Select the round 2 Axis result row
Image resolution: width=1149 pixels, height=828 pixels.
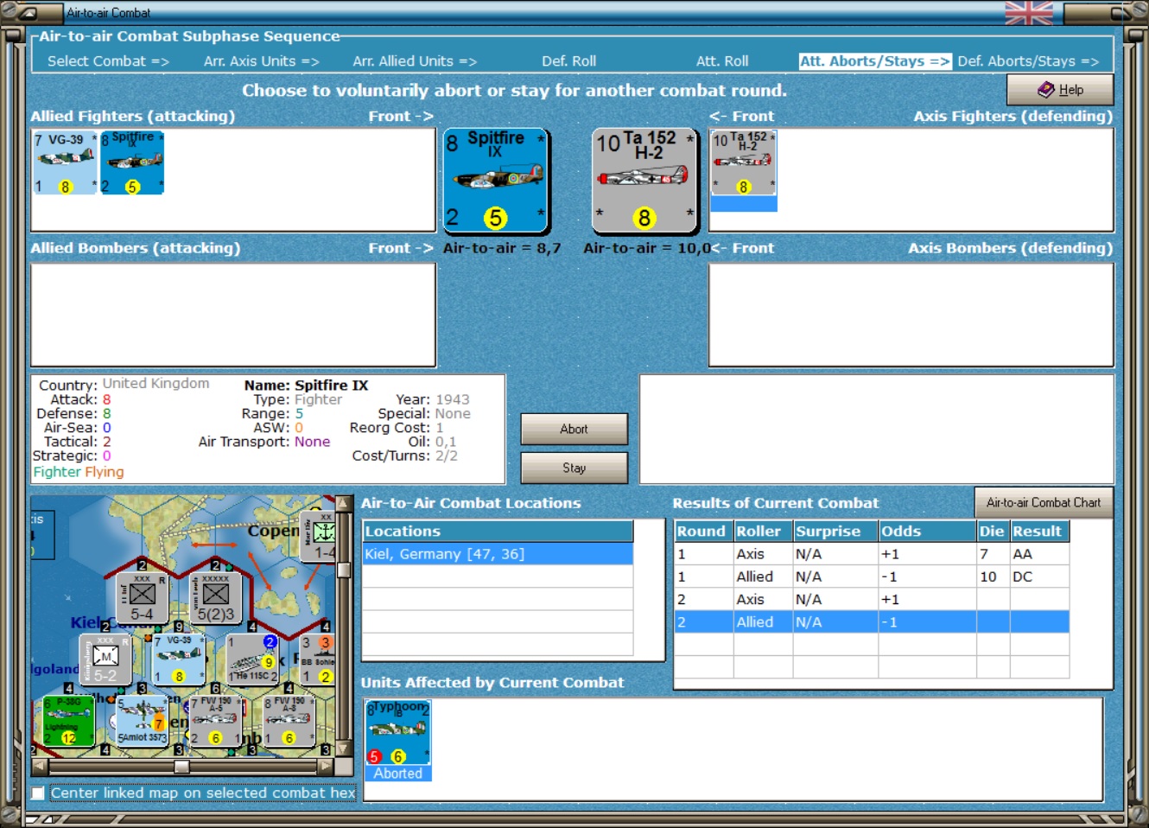pyautogui.click(x=872, y=599)
